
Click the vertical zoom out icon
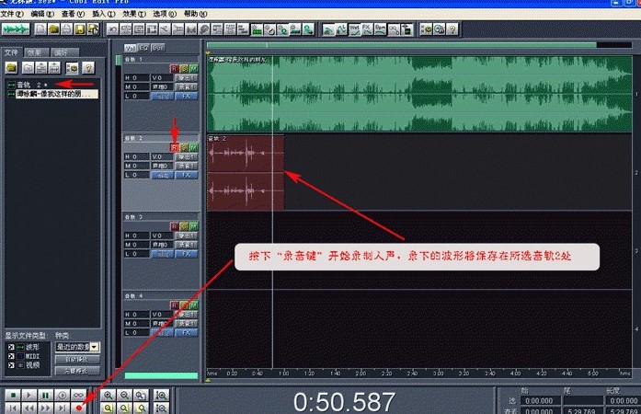point(162,408)
